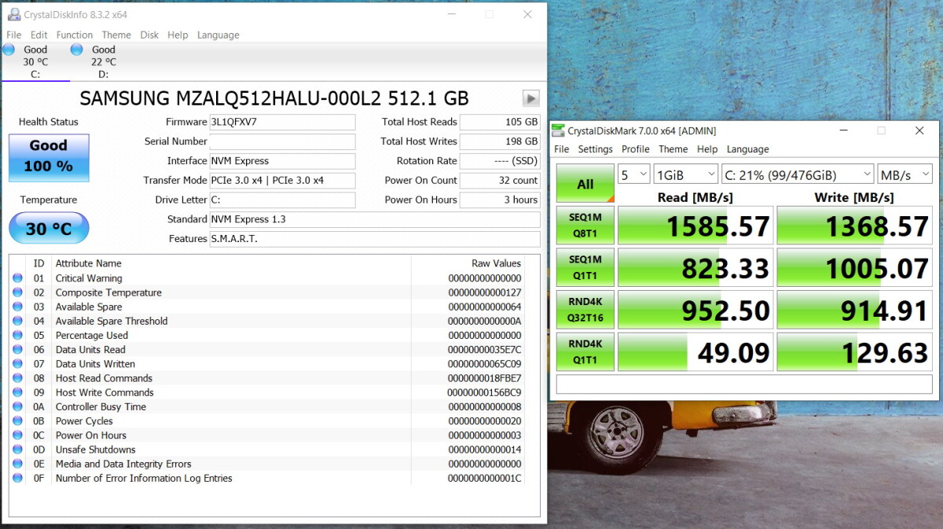Click the Firmware text field

click(x=281, y=122)
